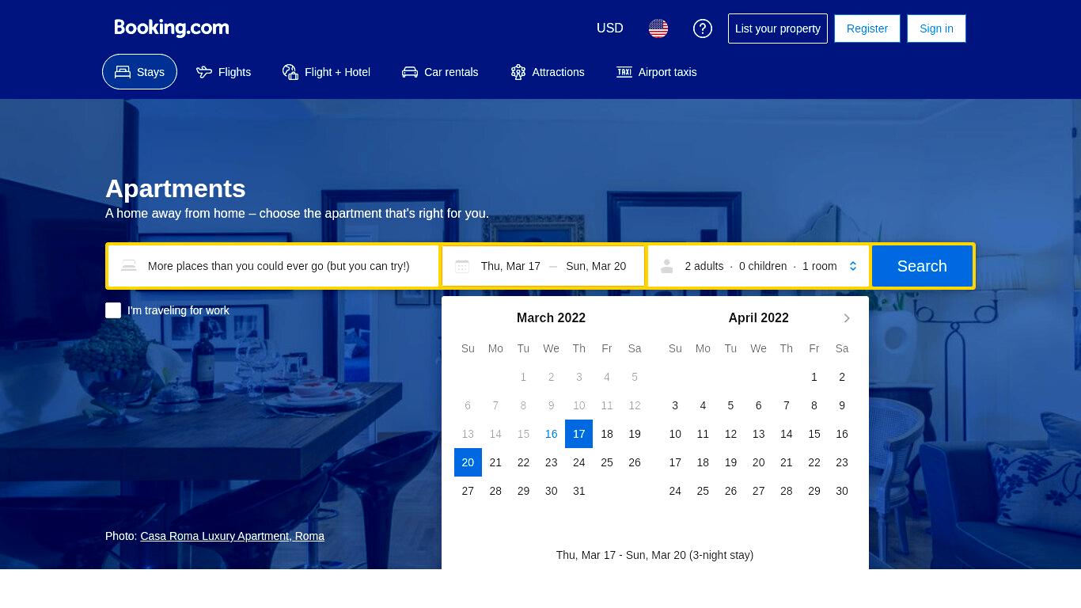1081x608 pixels.
Task: Go to next month with arrow
Action: click(x=847, y=318)
